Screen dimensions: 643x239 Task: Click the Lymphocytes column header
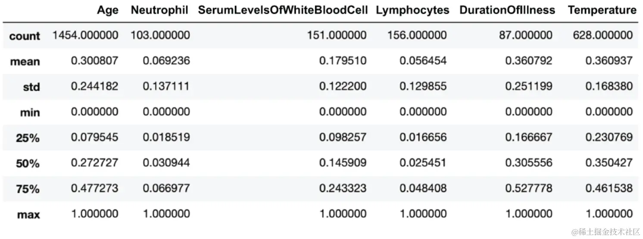[x=412, y=10]
